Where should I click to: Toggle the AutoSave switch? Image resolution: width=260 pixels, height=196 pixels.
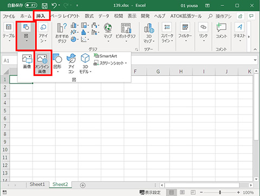tap(31, 5)
